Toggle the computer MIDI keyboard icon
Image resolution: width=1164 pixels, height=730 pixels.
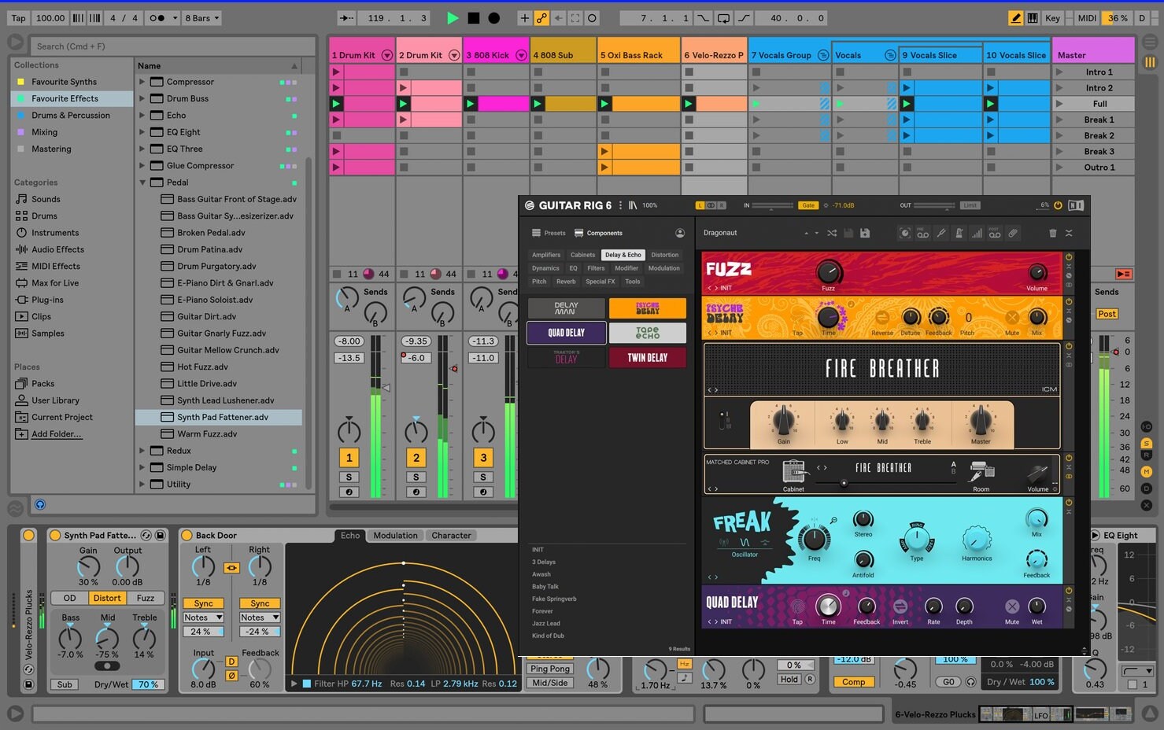tap(1033, 18)
